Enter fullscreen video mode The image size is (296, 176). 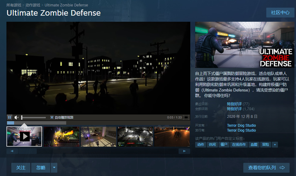click(186, 117)
